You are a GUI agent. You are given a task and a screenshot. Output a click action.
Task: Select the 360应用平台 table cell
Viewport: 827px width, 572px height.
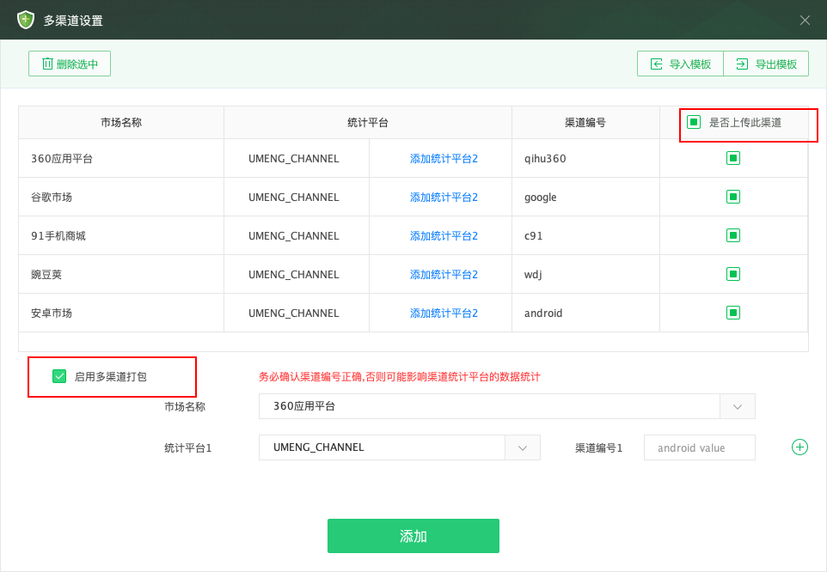click(121, 159)
